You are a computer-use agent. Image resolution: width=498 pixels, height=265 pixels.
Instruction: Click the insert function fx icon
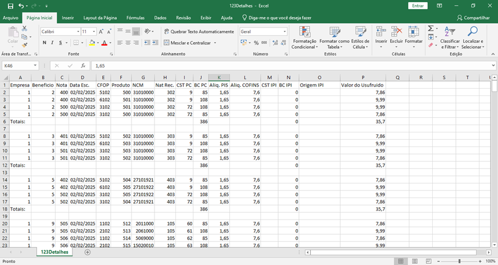point(83,66)
